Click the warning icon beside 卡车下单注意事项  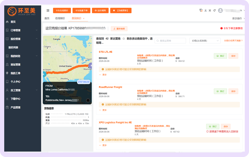click(x=222, y=28)
